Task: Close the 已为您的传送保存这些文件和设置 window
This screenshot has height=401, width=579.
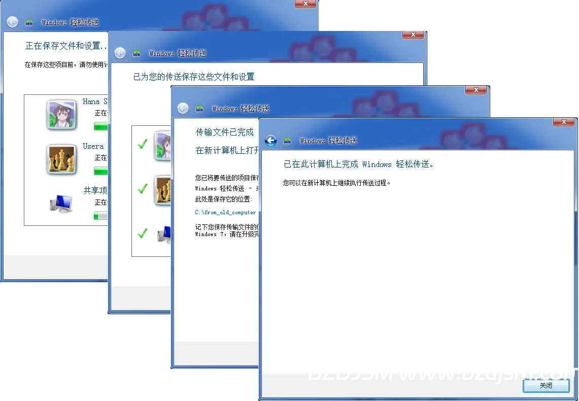Action: 413,35
